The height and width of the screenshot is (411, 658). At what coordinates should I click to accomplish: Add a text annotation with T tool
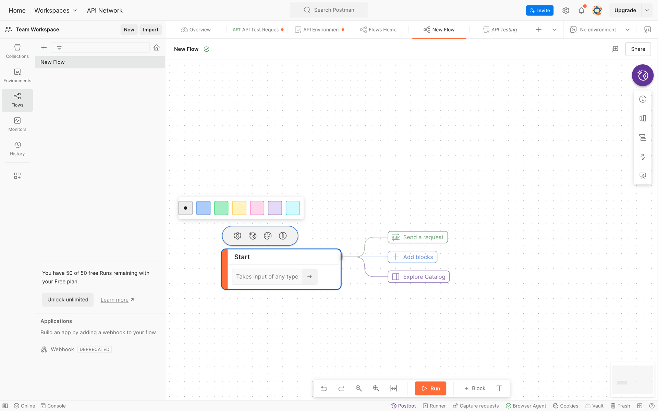[x=499, y=388]
